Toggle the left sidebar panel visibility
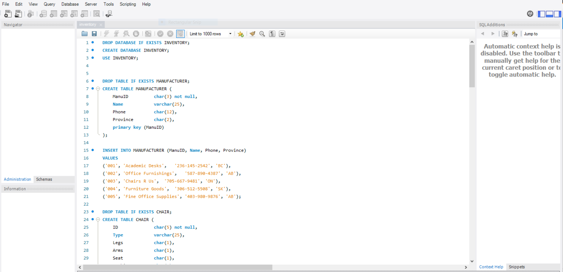The image size is (563, 272). [542, 14]
